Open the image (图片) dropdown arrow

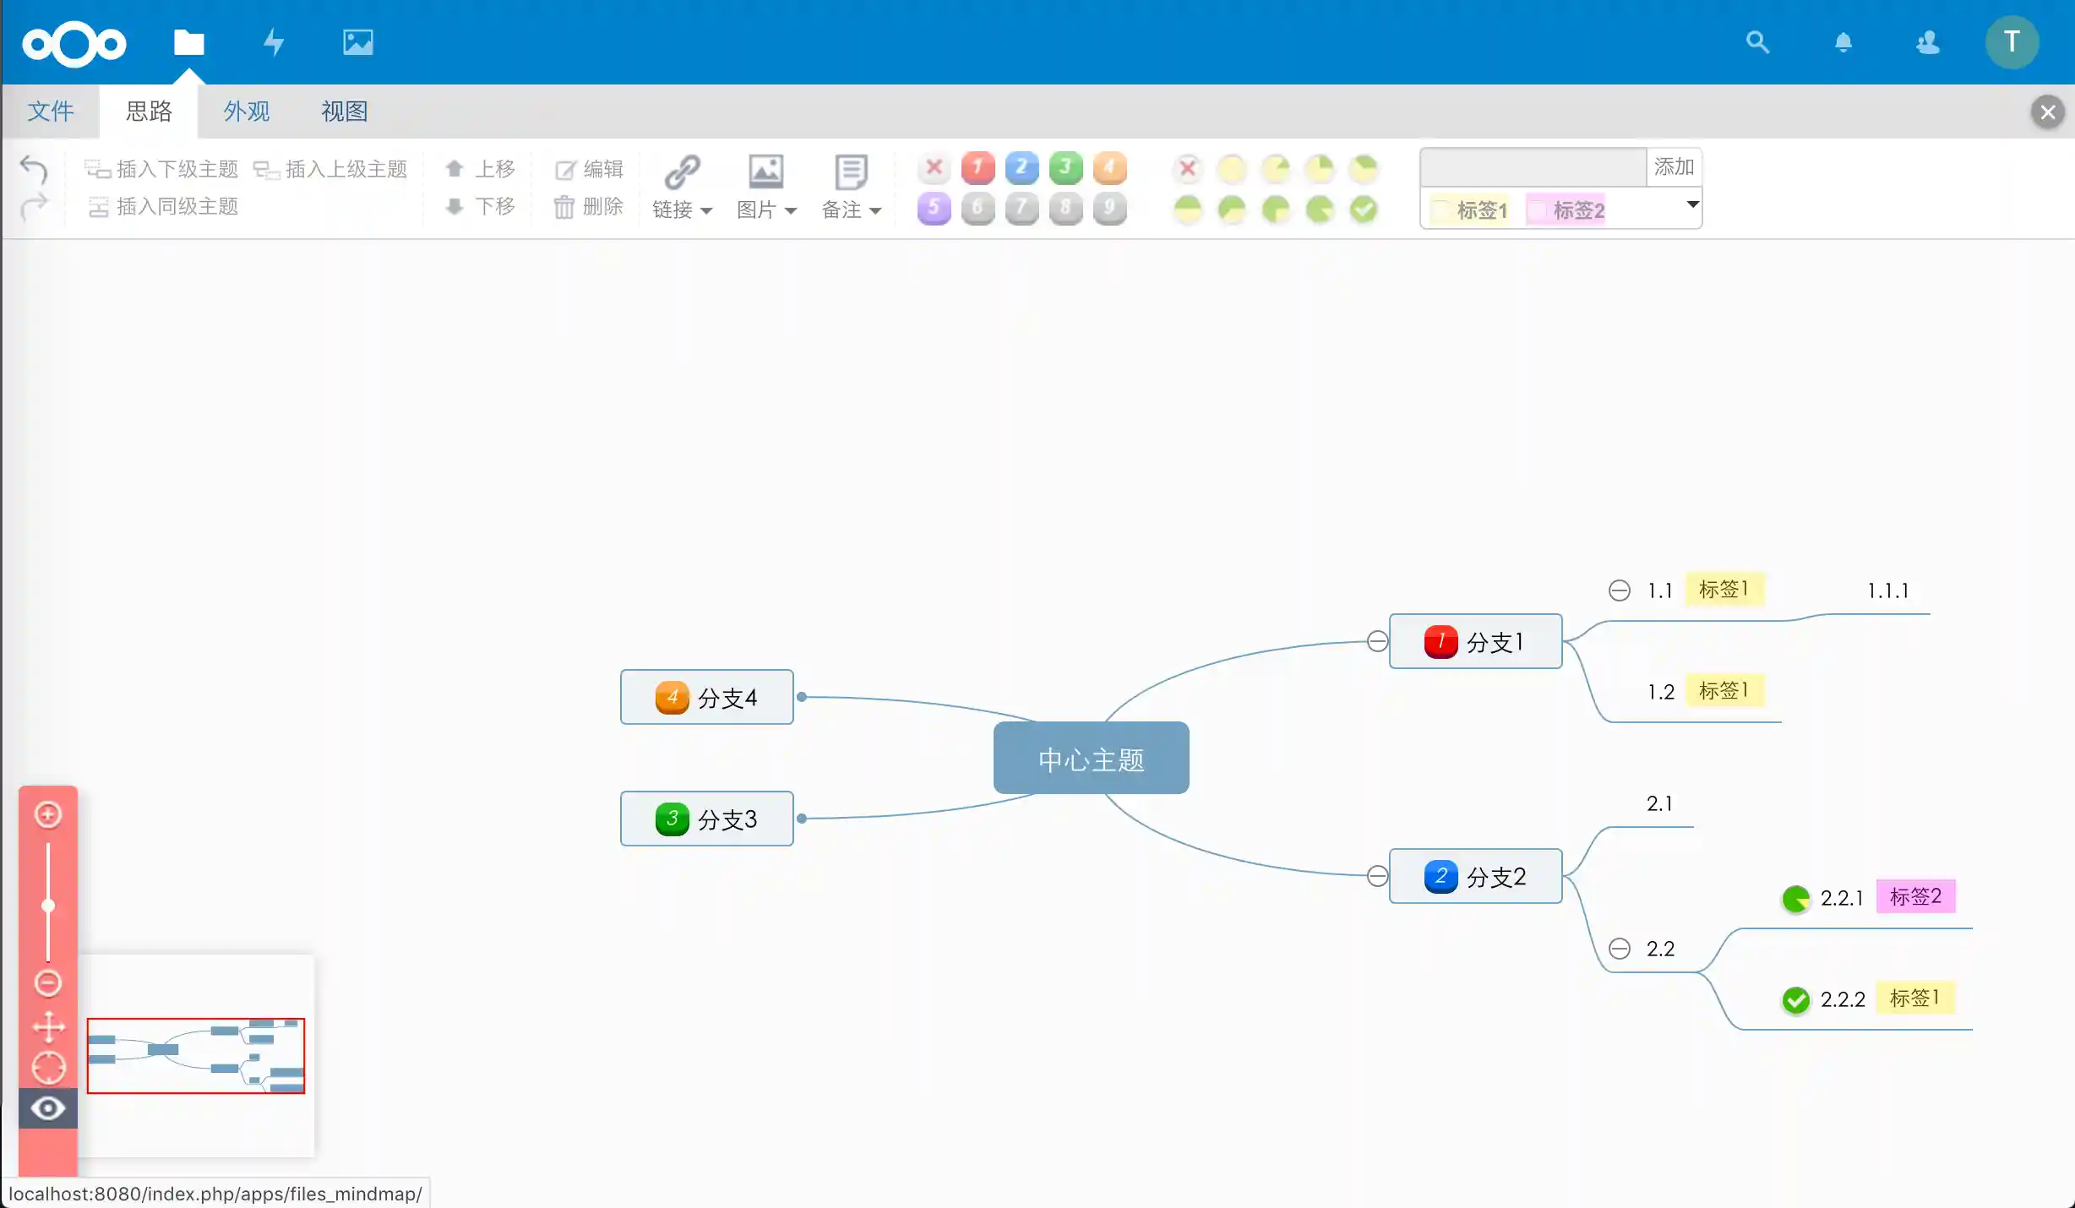coord(790,211)
